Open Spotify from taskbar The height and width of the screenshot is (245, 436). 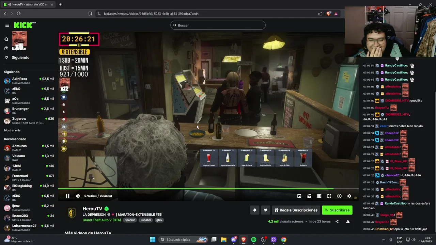coord(253,240)
